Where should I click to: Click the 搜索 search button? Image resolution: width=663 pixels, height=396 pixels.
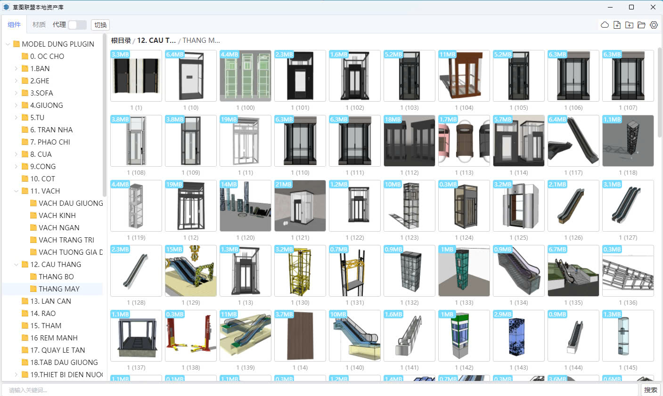point(651,390)
